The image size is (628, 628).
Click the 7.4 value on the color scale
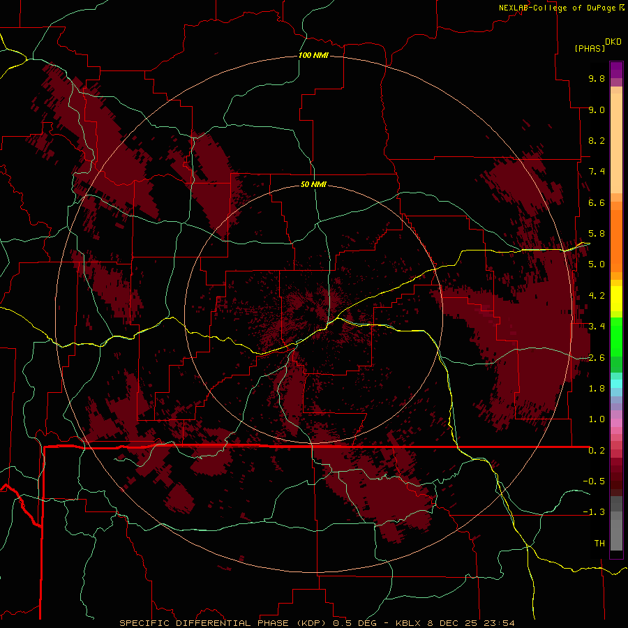point(597,172)
